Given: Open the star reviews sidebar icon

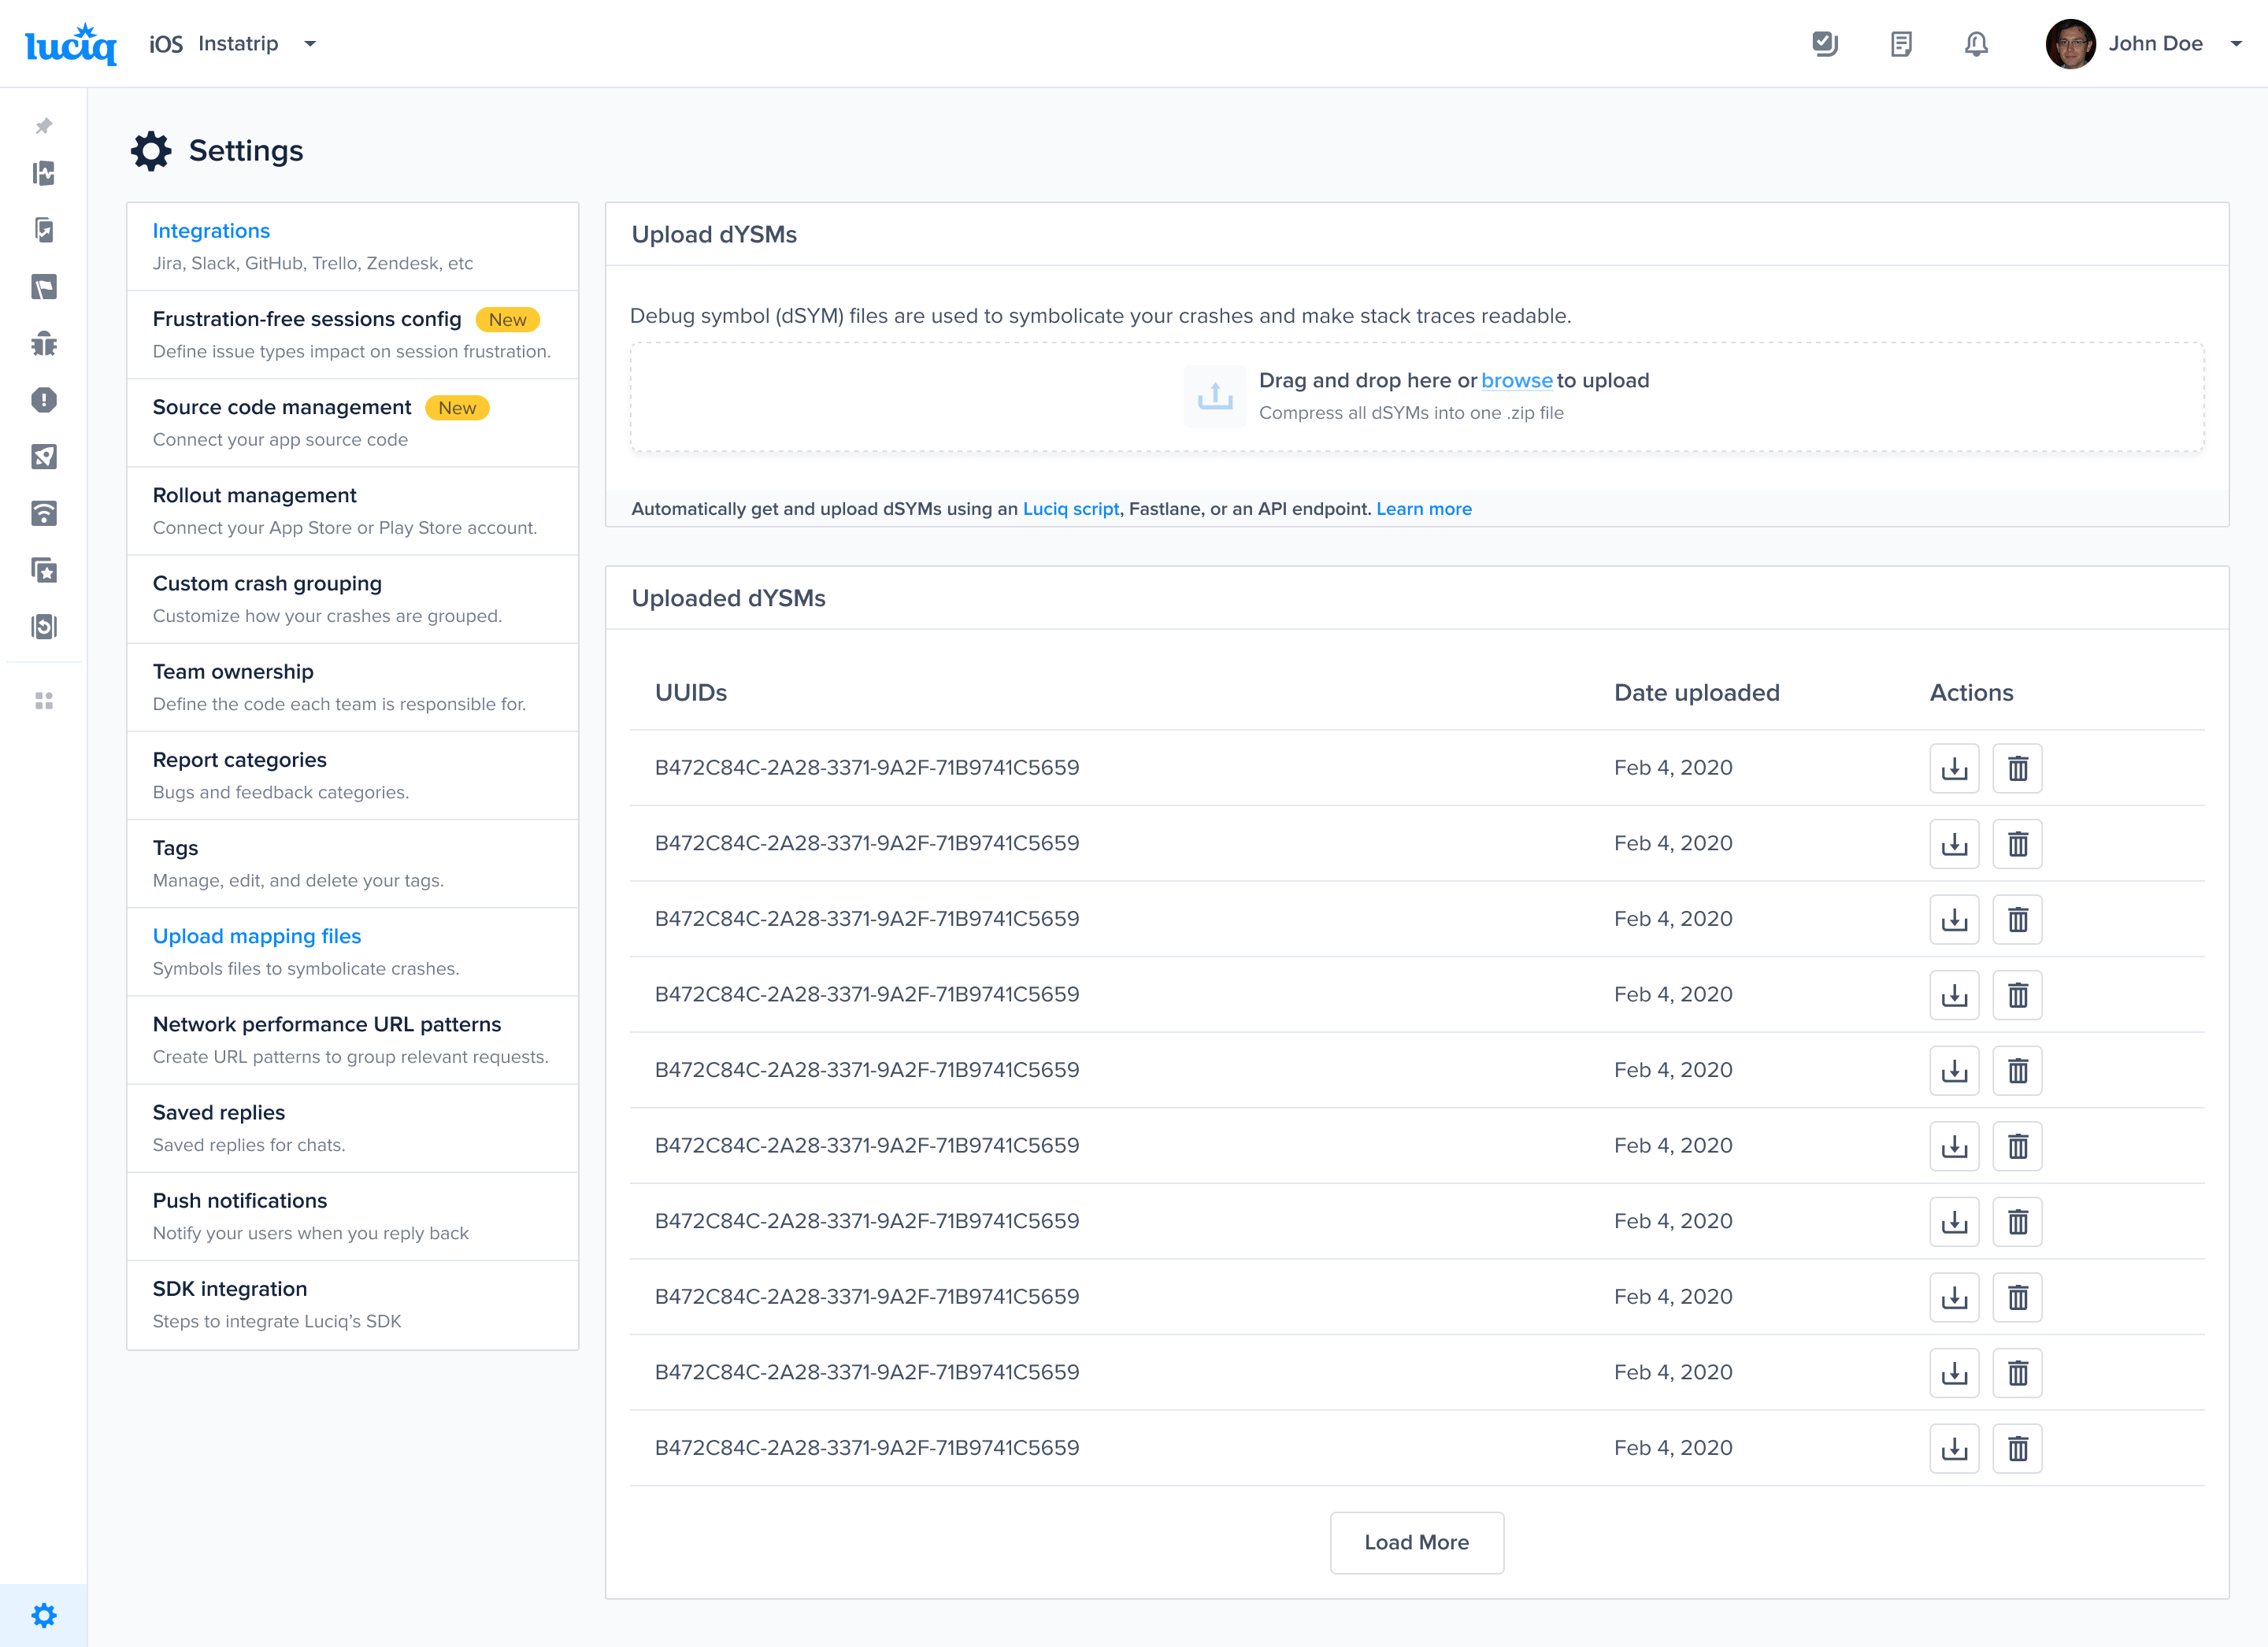Looking at the screenshot, I should (44, 570).
